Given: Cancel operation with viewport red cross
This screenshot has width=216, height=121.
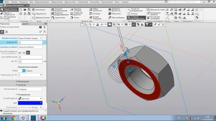Looking at the screenshot, I should [163, 25].
